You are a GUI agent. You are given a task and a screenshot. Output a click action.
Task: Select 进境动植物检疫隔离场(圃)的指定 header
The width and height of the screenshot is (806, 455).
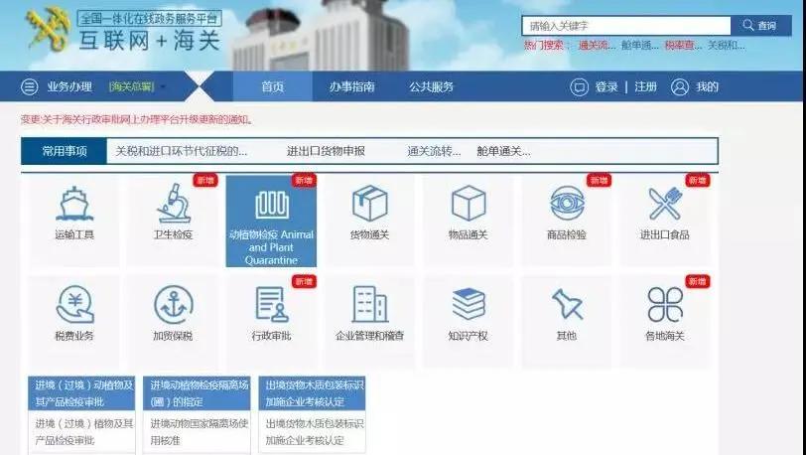(x=197, y=393)
